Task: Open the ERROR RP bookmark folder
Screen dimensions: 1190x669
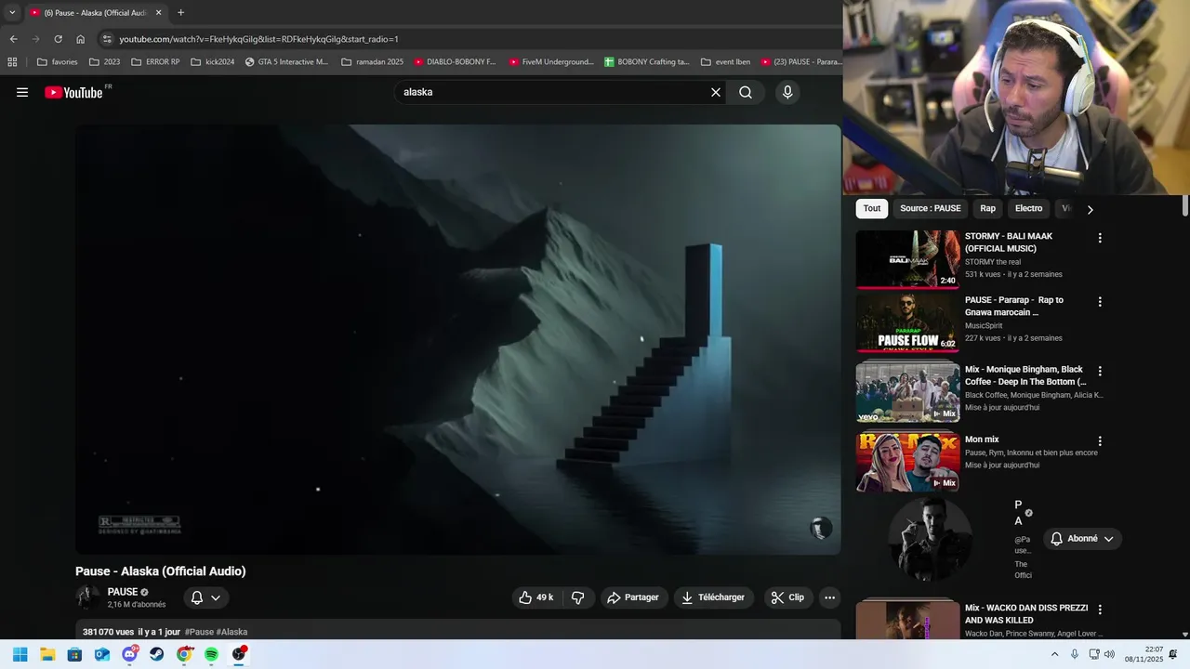Action: (x=155, y=62)
